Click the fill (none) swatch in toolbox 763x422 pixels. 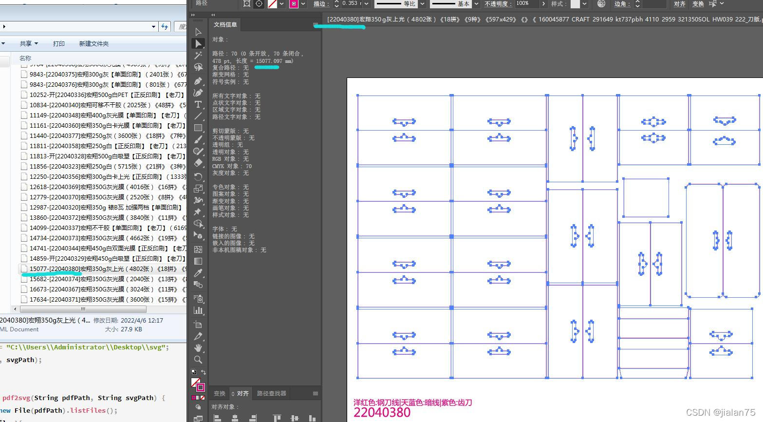point(195,382)
